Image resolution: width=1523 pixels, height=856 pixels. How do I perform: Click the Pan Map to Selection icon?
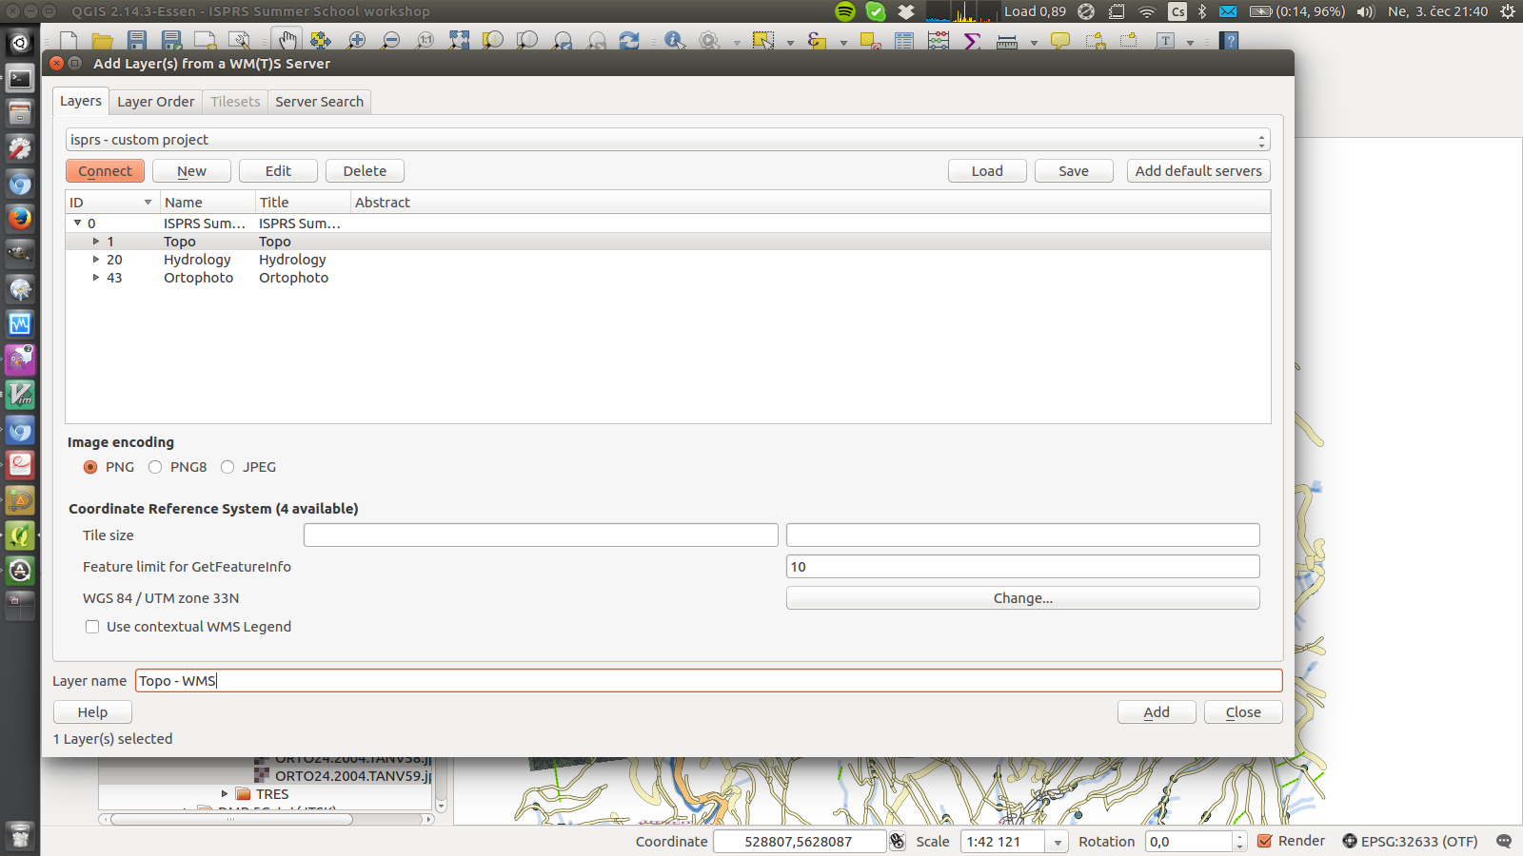tap(321, 40)
